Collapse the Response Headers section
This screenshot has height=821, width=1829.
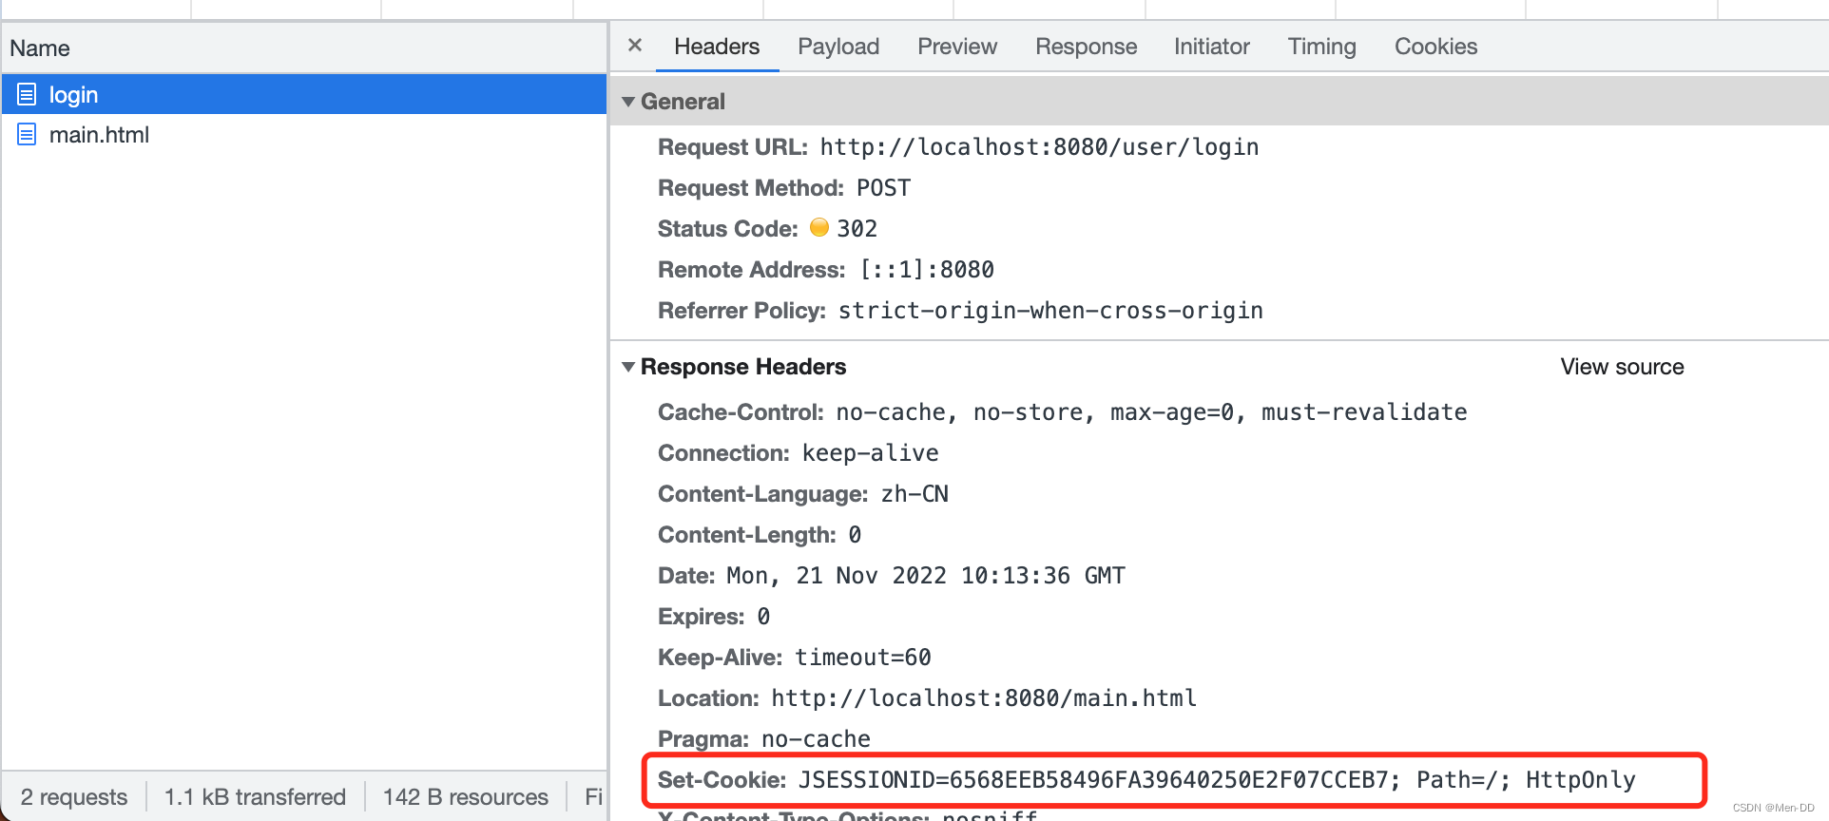coord(628,367)
